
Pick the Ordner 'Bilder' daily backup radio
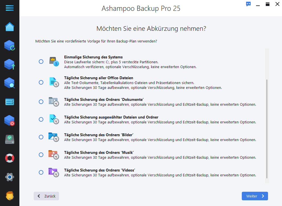point(41,137)
